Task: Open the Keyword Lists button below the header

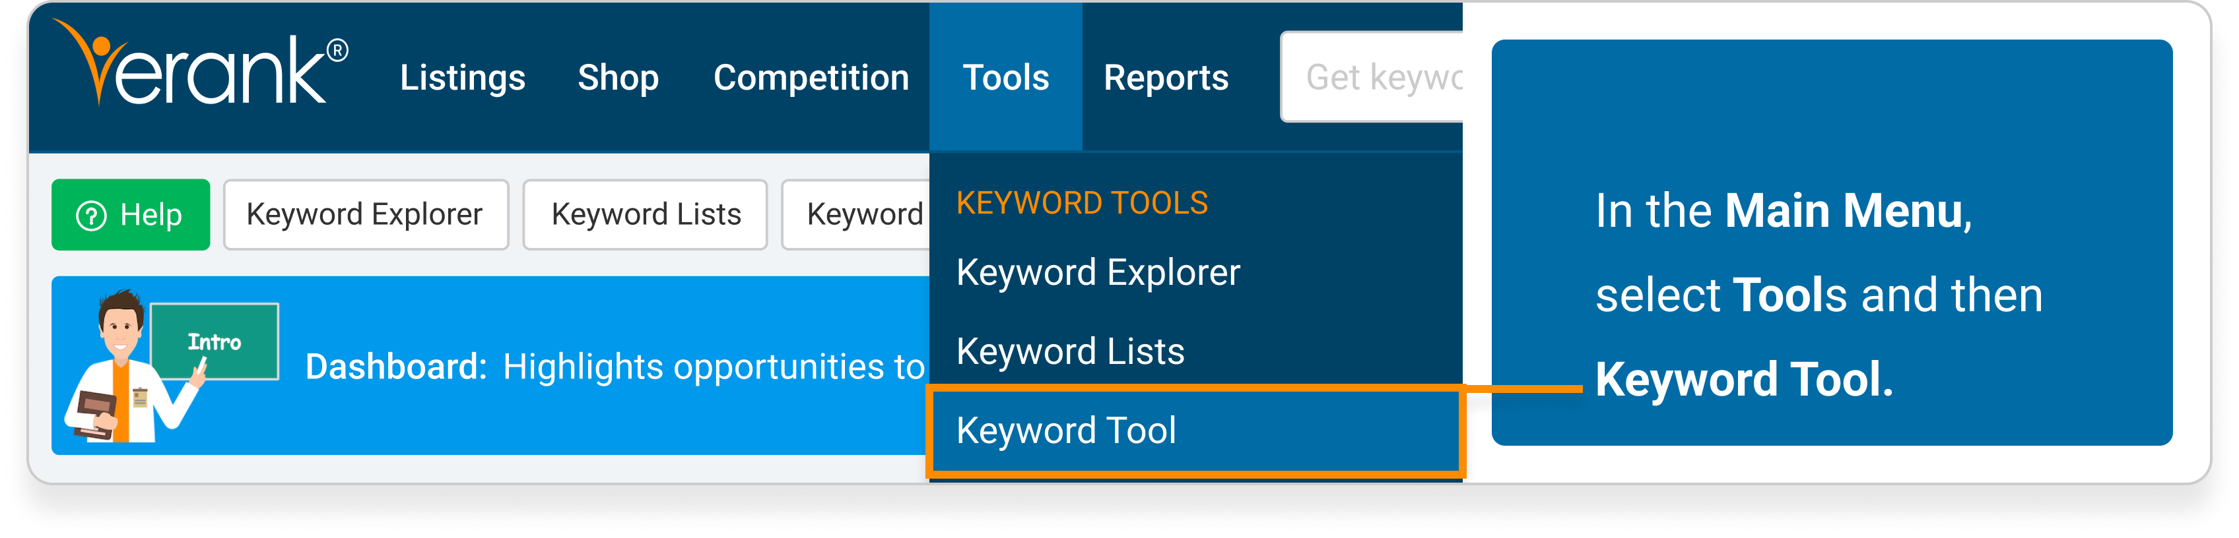Action: click(645, 214)
